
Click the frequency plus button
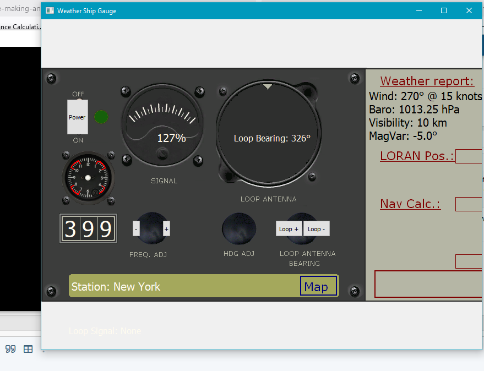[166, 228]
